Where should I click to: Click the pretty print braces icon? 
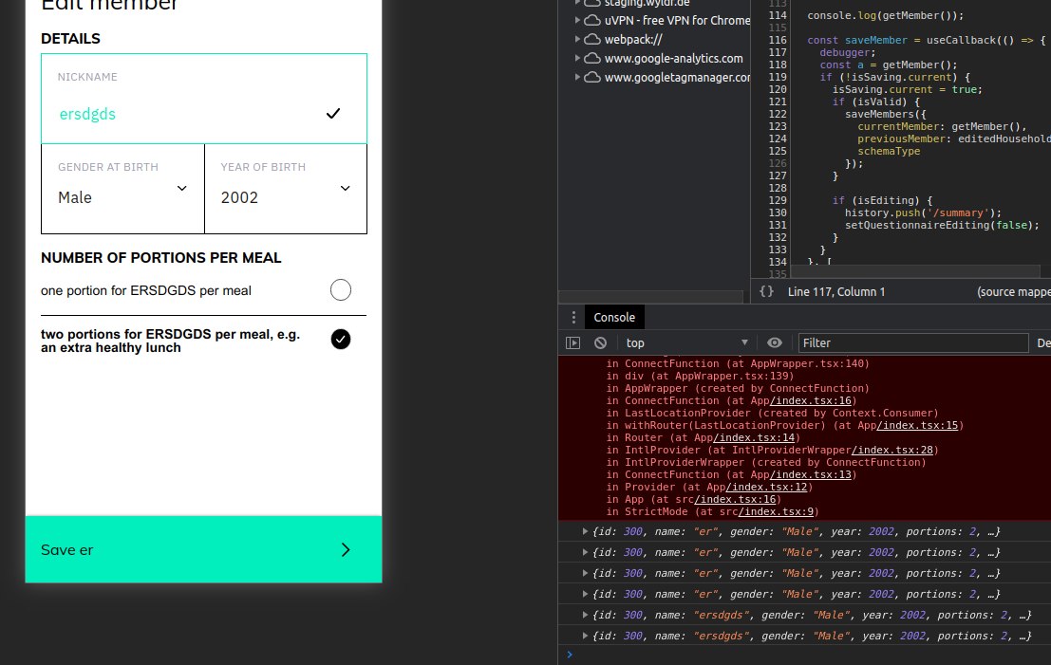pos(766,291)
